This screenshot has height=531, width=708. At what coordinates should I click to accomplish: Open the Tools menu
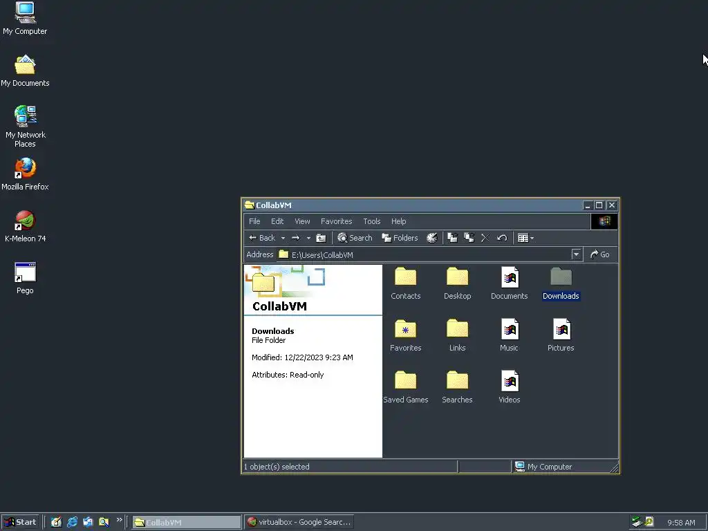pyautogui.click(x=371, y=221)
